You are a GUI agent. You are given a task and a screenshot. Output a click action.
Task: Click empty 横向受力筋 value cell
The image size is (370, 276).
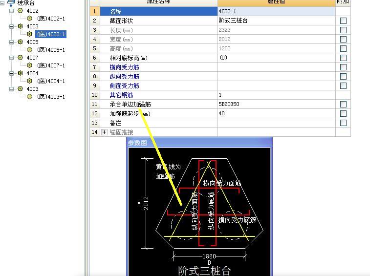(x=276, y=67)
